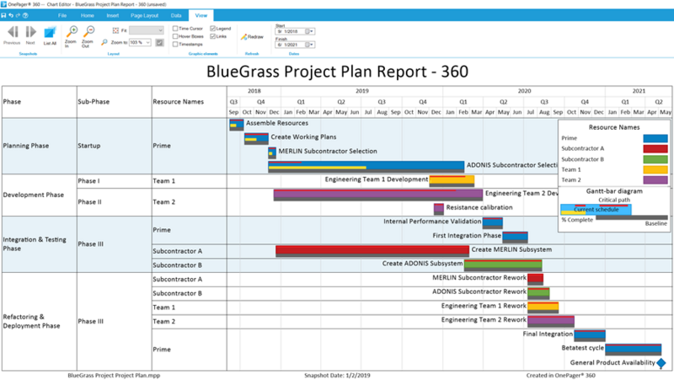The height and width of the screenshot is (380, 674).
Task: Select the Resistance calibration task bar
Action: (x=438, y=209)
